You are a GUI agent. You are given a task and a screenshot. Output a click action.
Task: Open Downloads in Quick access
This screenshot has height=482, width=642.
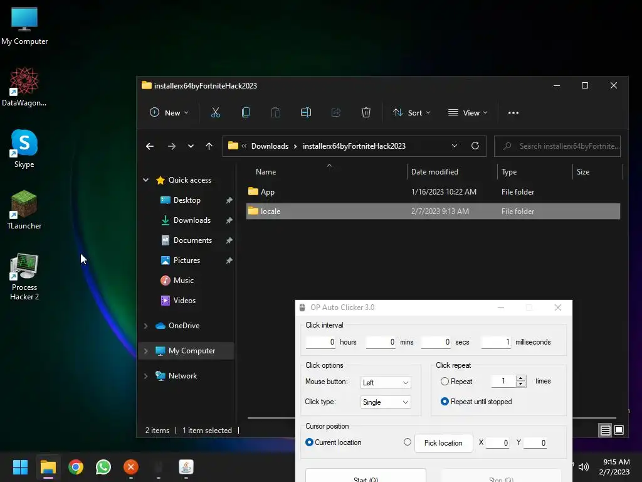(192, 220)
